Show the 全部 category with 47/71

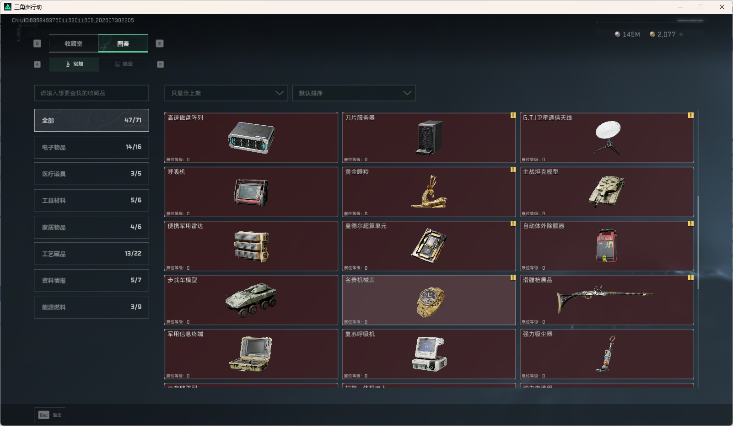(92, 120)
